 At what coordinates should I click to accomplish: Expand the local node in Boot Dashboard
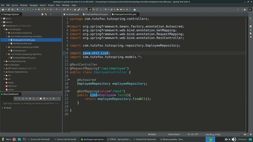point(2,108)
